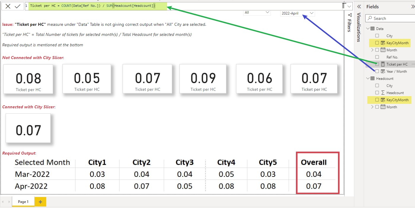Open the City slicer dropdown showing All

pos(257,12)
